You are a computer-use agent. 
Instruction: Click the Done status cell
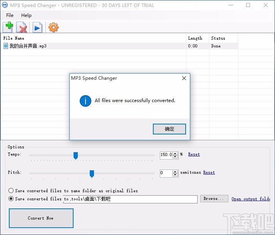(x=216, y=46)
